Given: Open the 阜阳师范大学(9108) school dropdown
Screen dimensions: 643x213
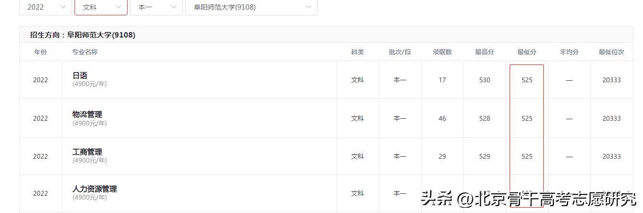Looking at the screenshot, I should point(251,7).
